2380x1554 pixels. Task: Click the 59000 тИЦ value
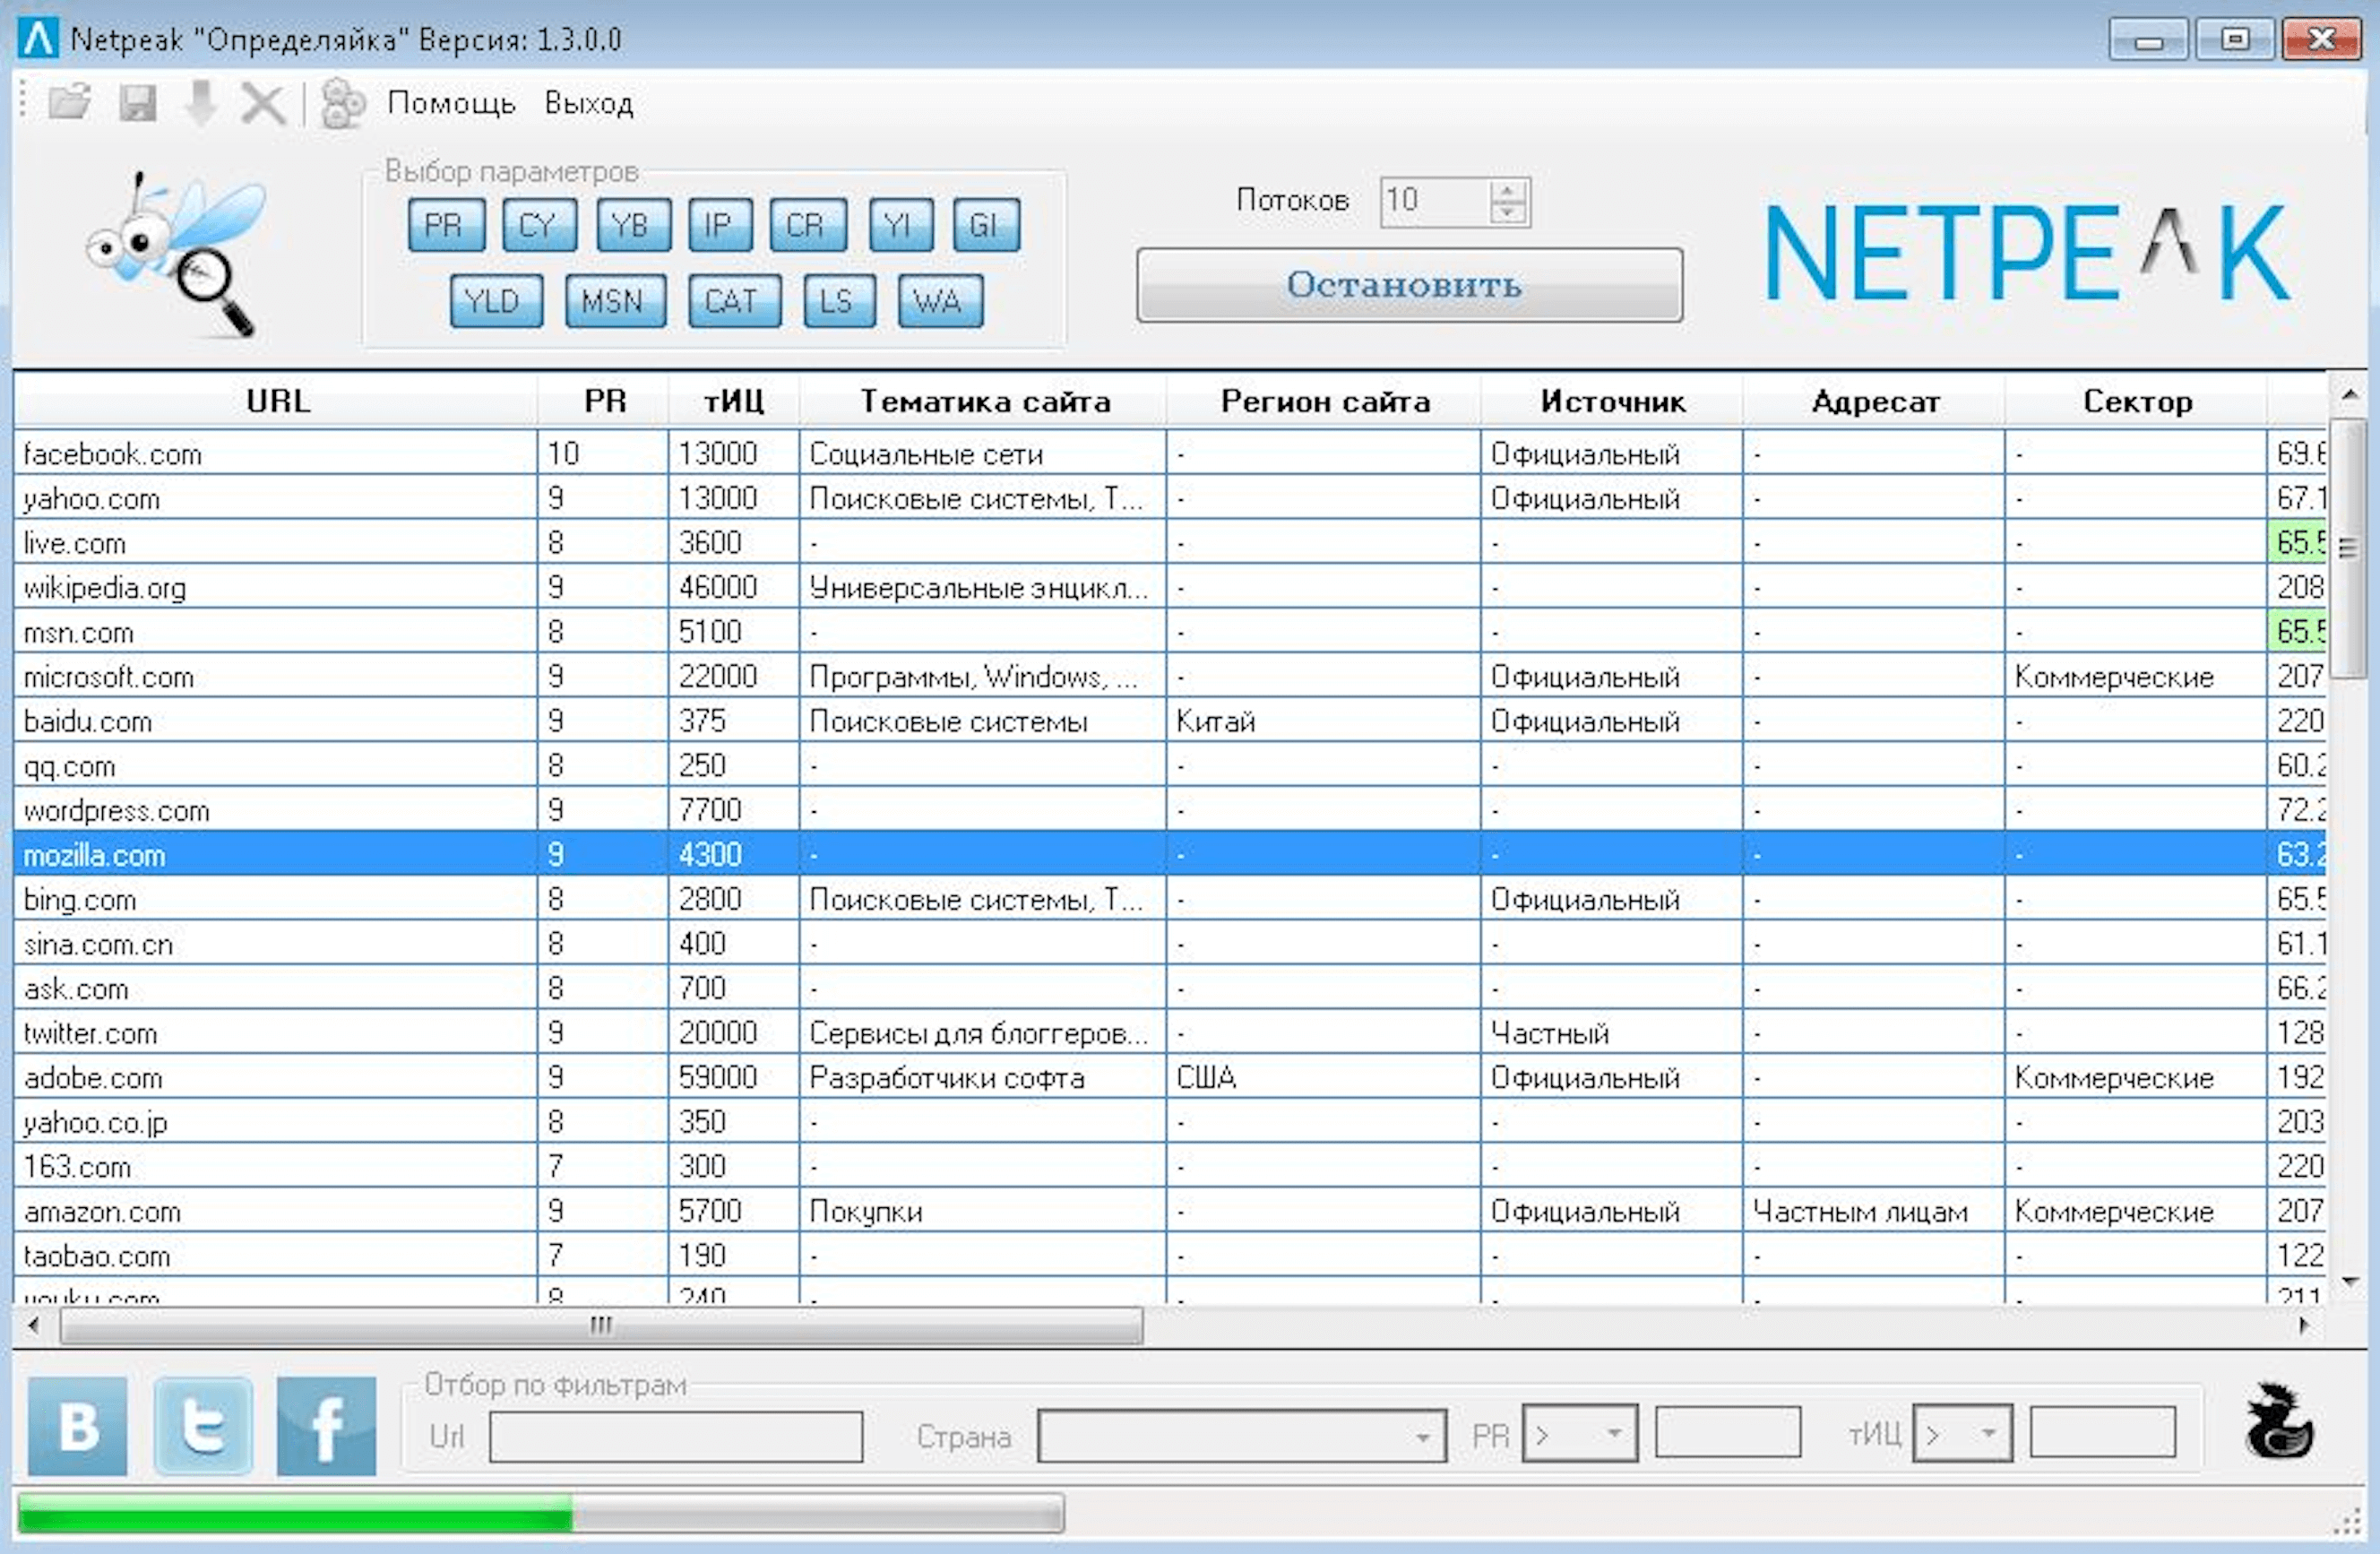click(718, 1077)
